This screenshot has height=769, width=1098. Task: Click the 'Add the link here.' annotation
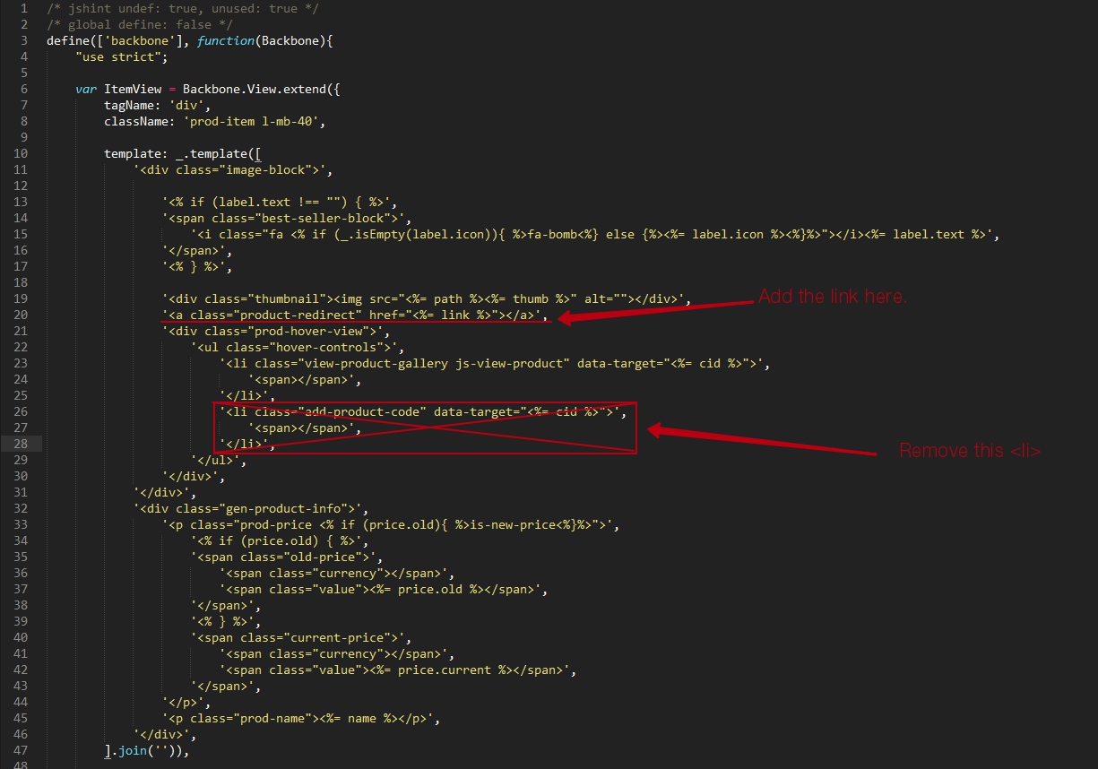832,297
